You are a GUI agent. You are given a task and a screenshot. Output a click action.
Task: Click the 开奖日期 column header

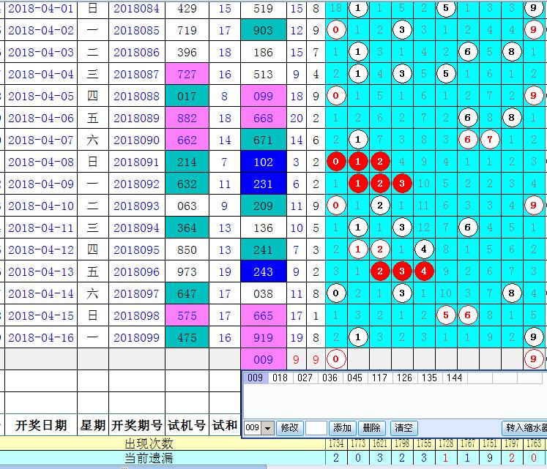[x=41, y=425]
